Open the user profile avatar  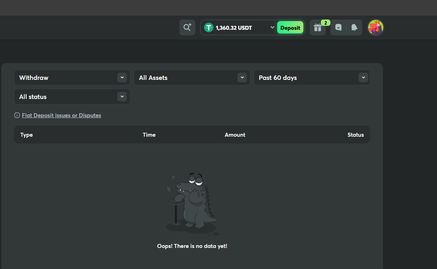(375, 27)
